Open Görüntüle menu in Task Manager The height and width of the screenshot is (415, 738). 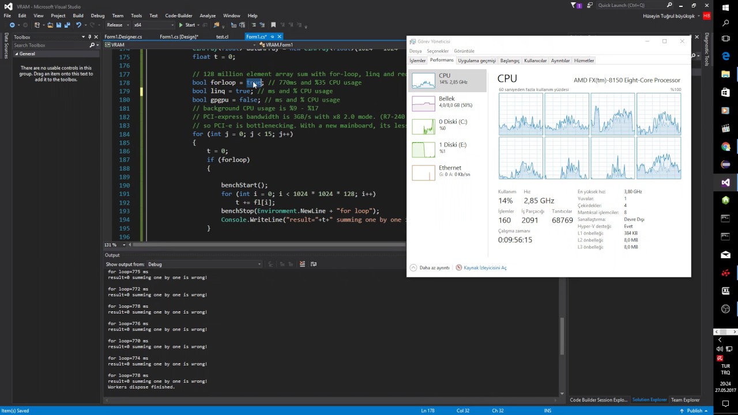coord(464,51)
